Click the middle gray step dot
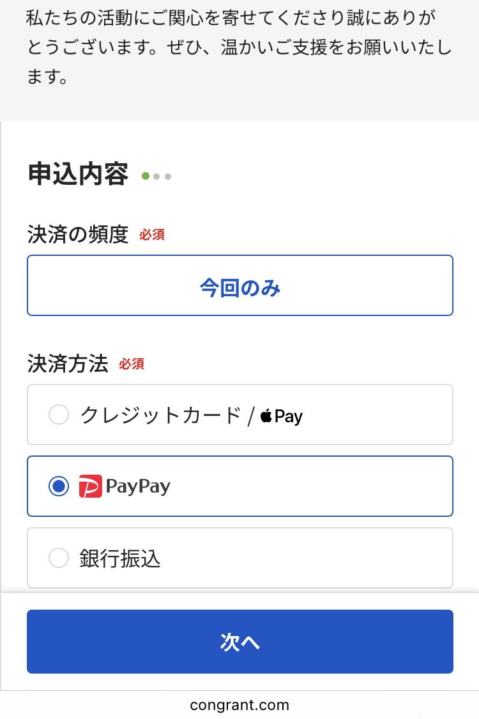The height and width of the screenshot is (719, 479). point(157,176)
